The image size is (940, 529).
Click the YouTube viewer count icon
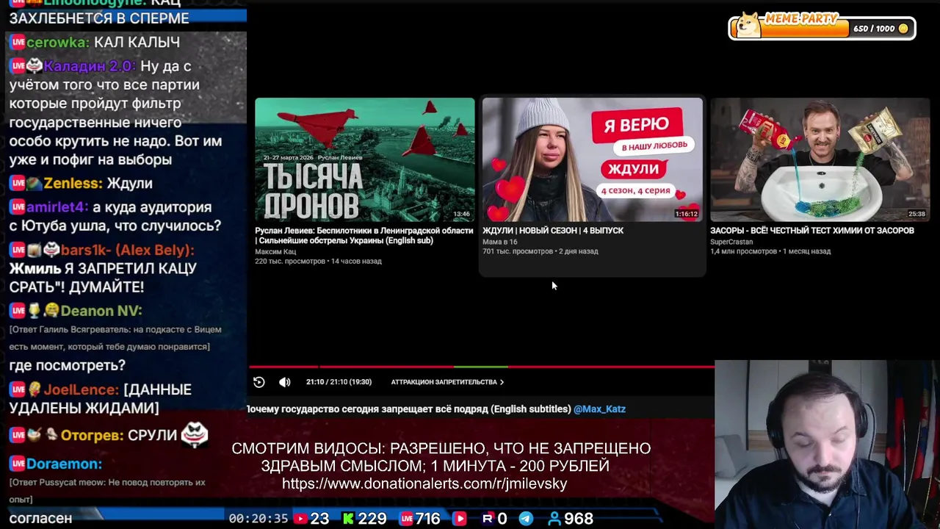click(300, 519)
